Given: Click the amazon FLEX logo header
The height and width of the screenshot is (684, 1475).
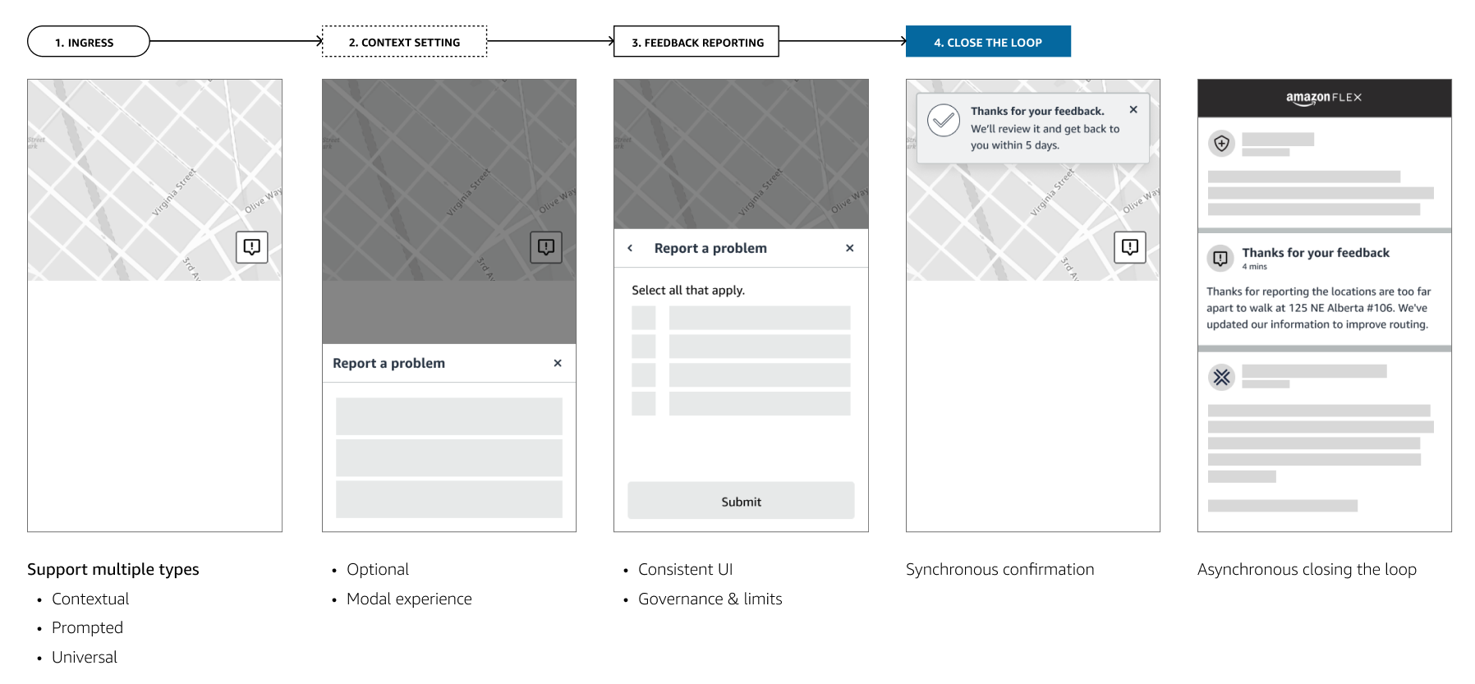Looking at the screenshot, I should 1324,98.
